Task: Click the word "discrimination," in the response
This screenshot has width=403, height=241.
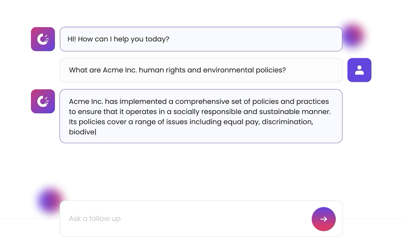Action: (287, 122)
